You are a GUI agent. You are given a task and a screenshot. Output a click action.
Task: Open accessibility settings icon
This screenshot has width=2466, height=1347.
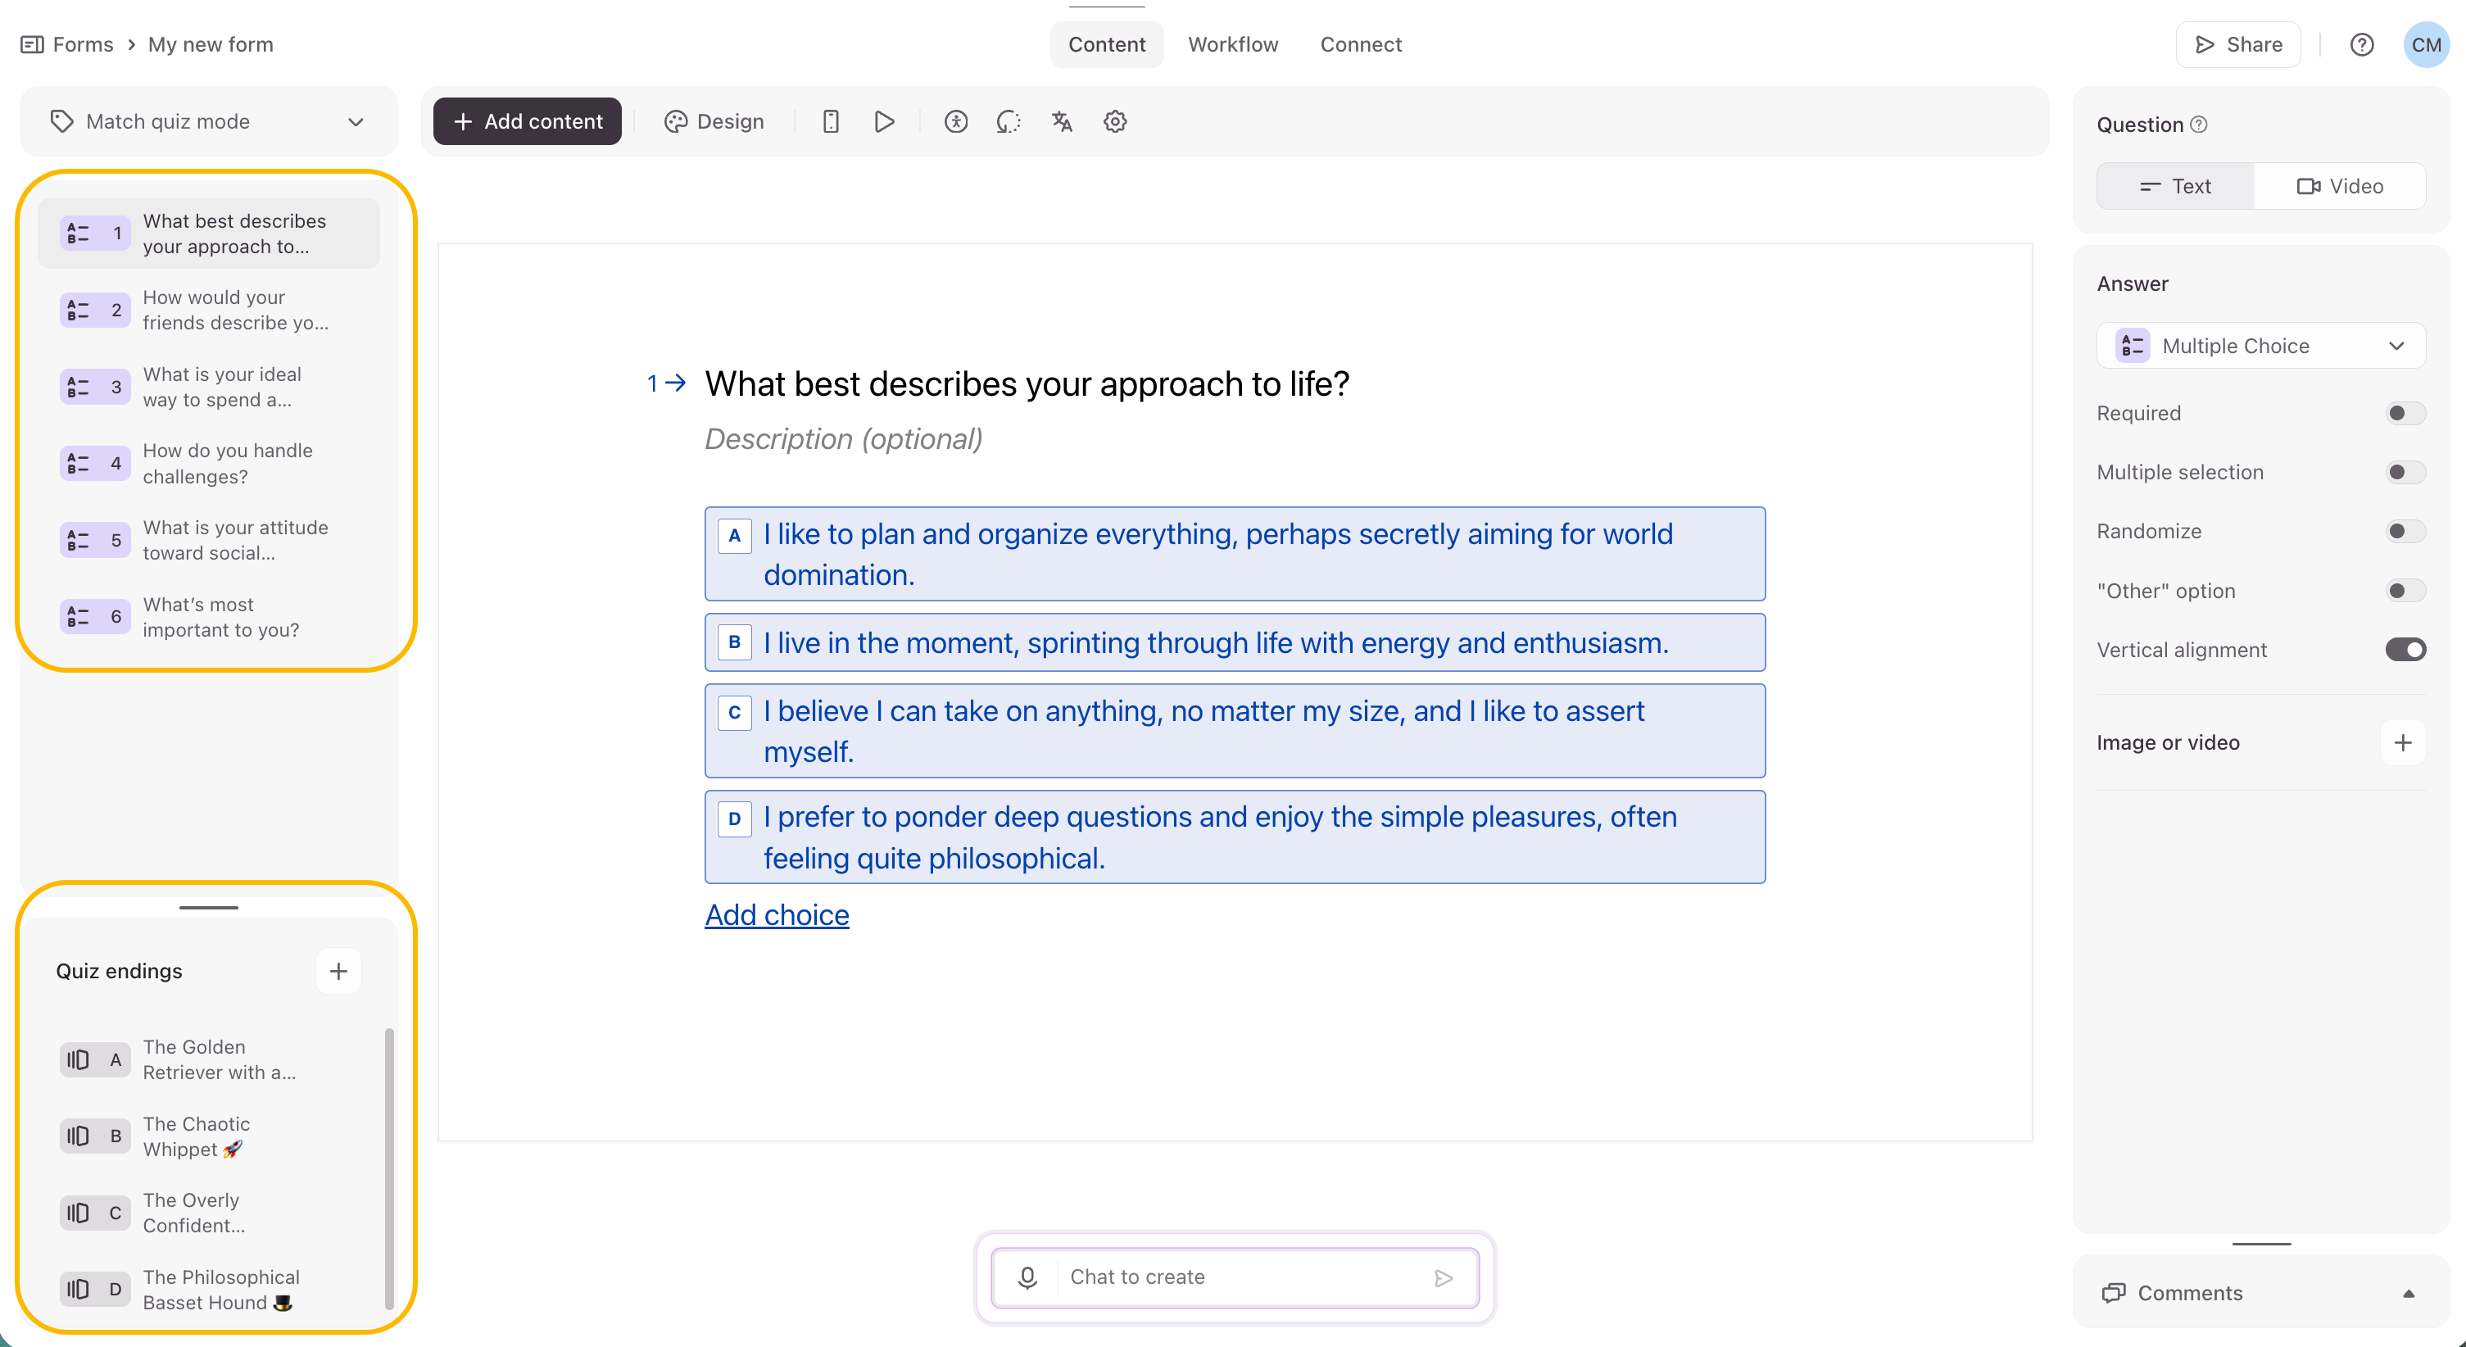(955, 121)
